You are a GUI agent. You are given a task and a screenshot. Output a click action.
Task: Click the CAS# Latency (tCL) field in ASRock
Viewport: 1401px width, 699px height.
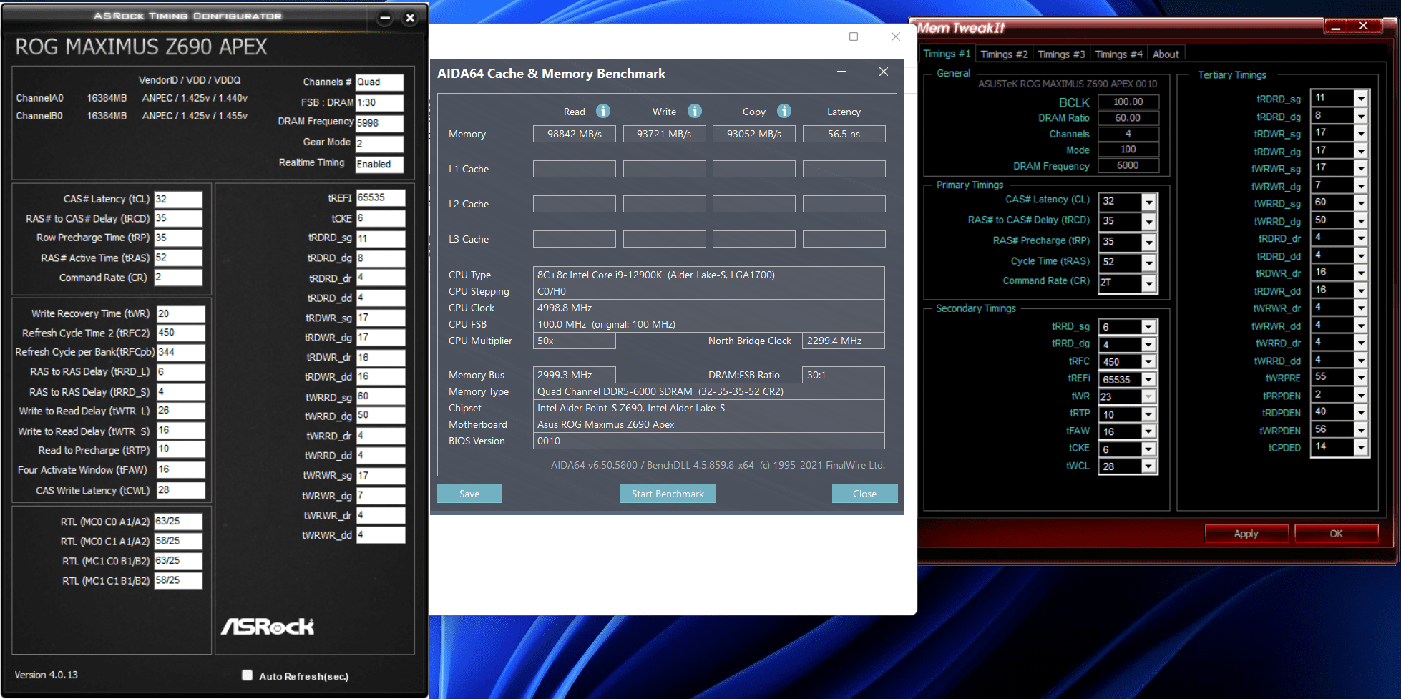point(178,200)
